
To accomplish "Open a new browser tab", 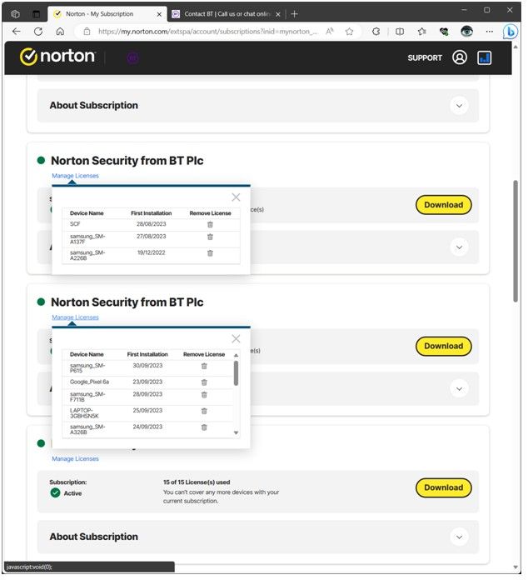I will click(x=295, y=13).
